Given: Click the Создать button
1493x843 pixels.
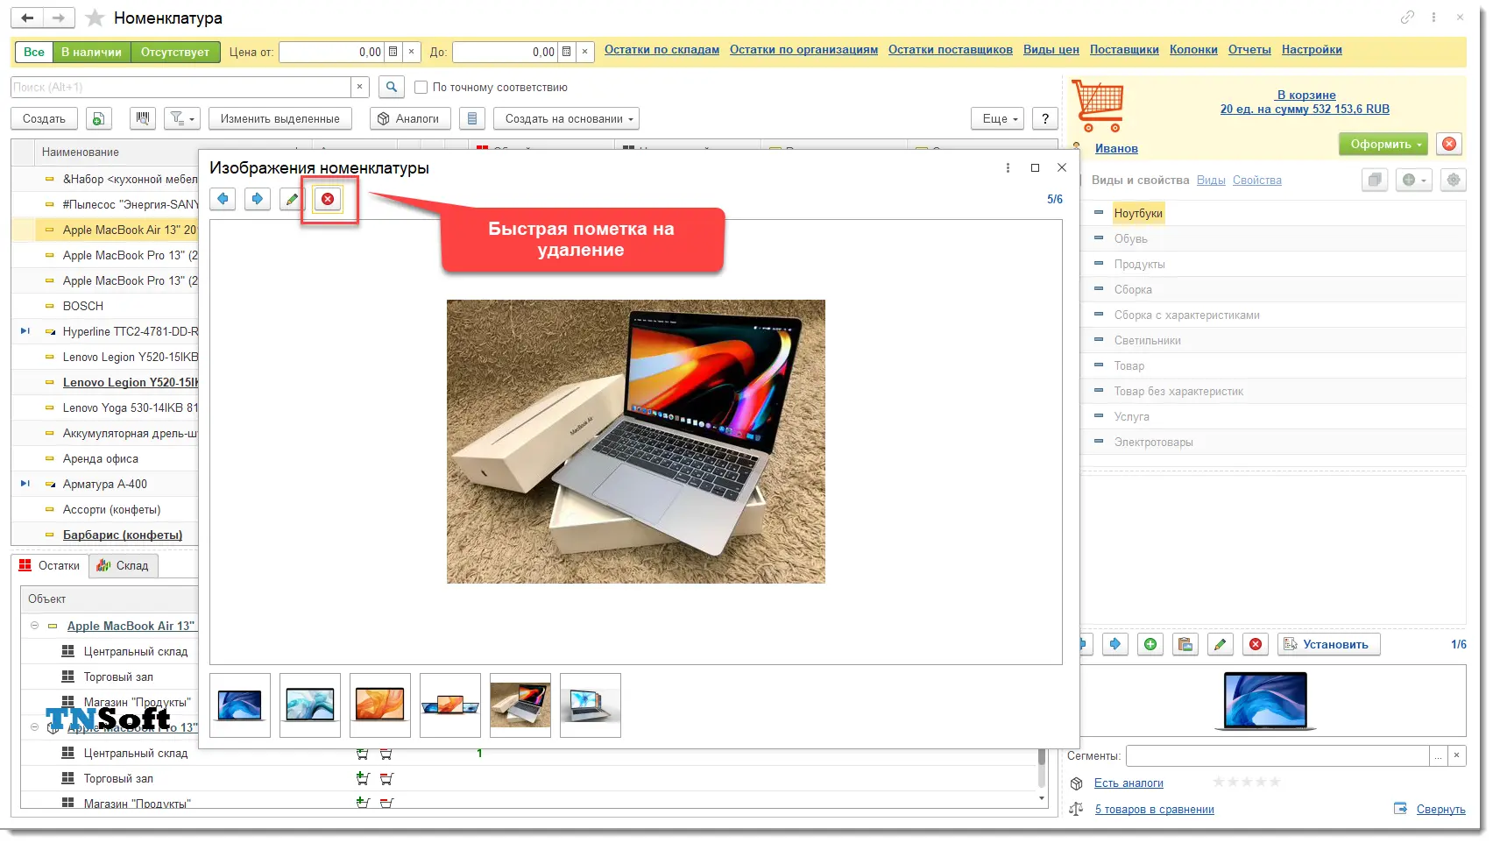Looking at the screenshot, I should click(45, 118).
